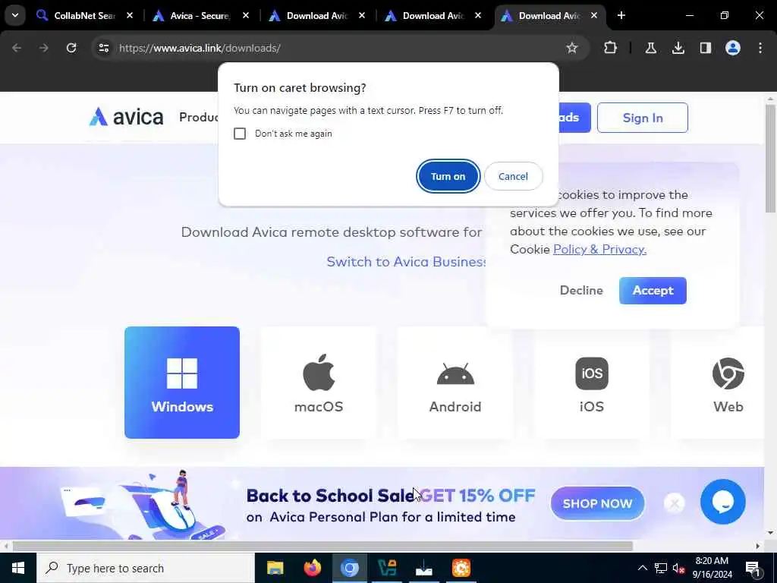Close the CollabNet Search tab
Image resolution: width=777 pixels, height=583 pixels.
coord(130,16)
